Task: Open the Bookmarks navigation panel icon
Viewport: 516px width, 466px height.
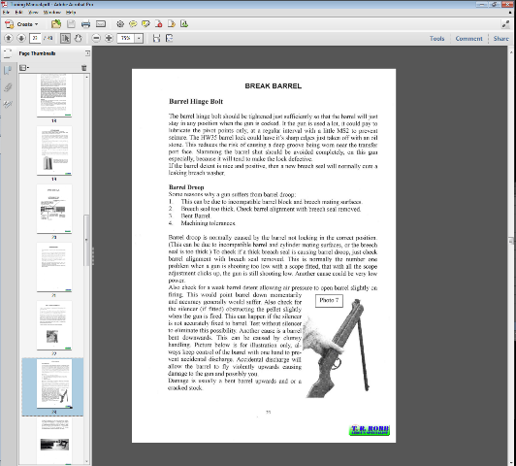Action: 8,70
